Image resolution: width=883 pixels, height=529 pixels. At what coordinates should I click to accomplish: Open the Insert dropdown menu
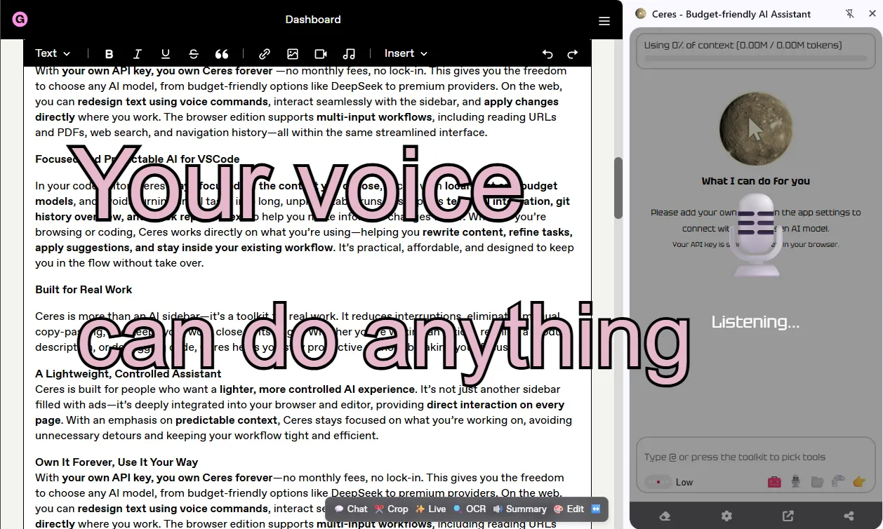coord(405,53)
